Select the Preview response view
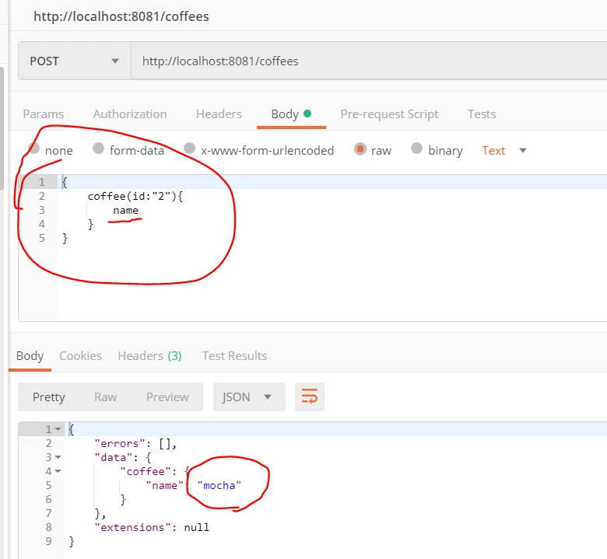Screen dimensions: 607x559 tap(167, 397)
